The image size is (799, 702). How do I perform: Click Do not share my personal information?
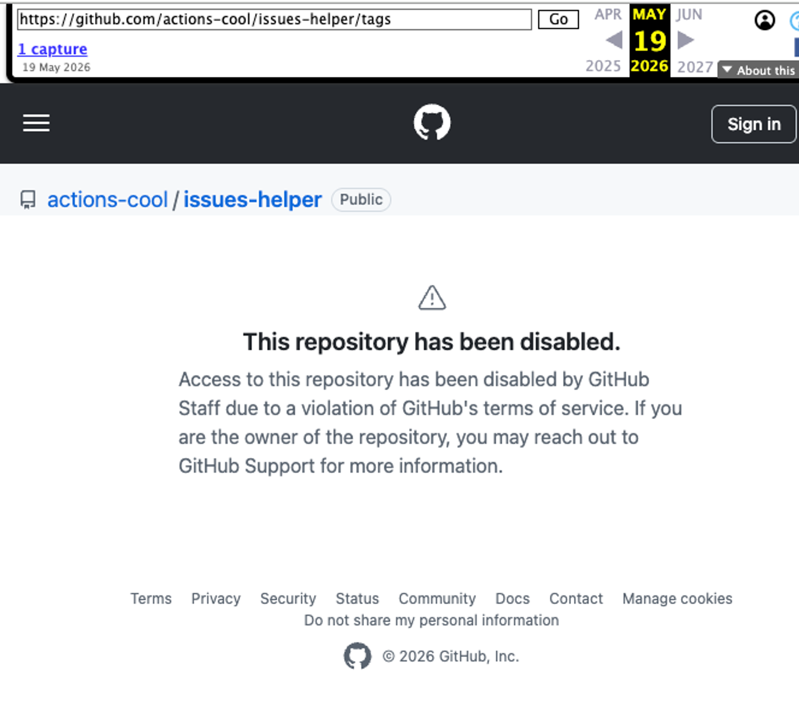point(431,620)
